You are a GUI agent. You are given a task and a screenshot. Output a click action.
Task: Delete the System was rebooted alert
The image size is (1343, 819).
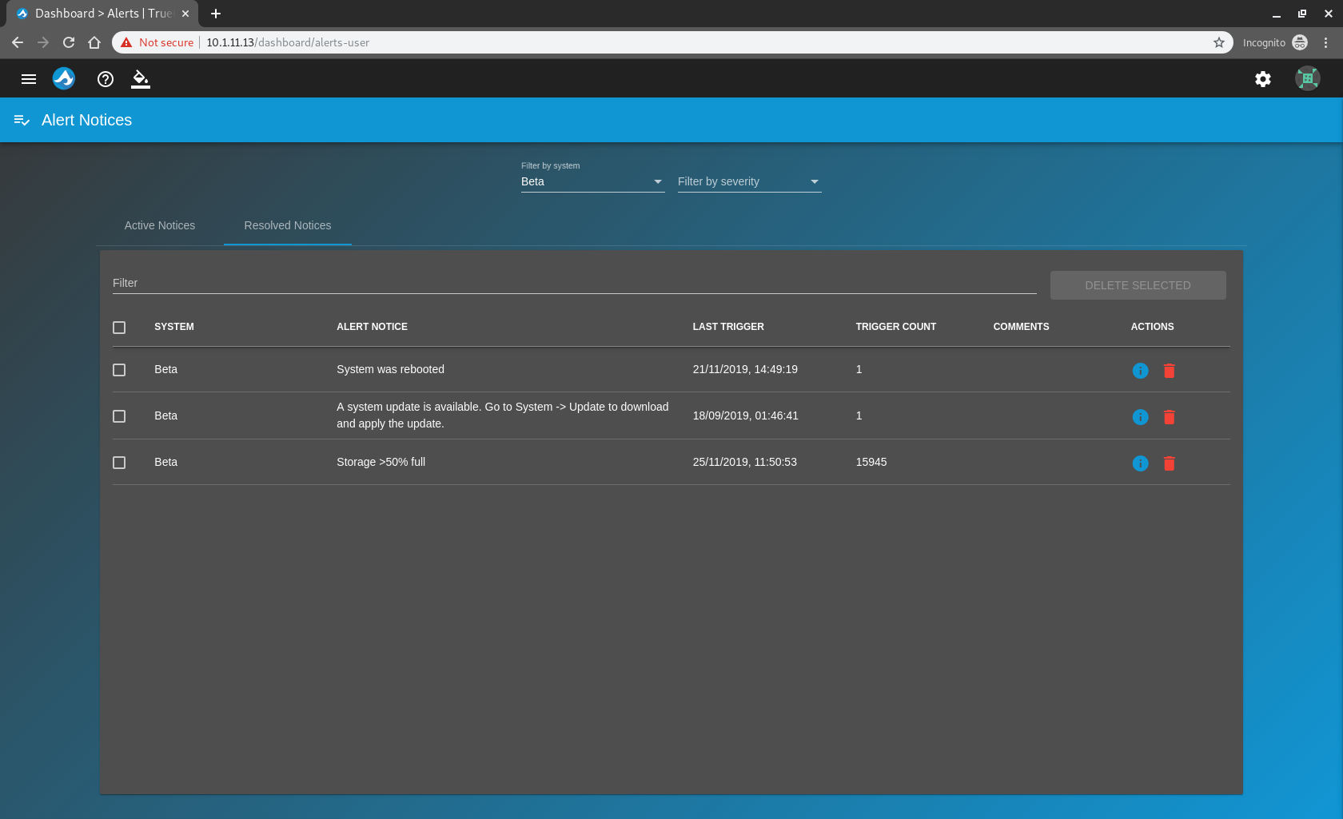[1170, 371]
